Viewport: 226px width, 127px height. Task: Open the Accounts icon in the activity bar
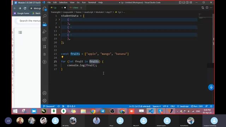click(44, 93)
